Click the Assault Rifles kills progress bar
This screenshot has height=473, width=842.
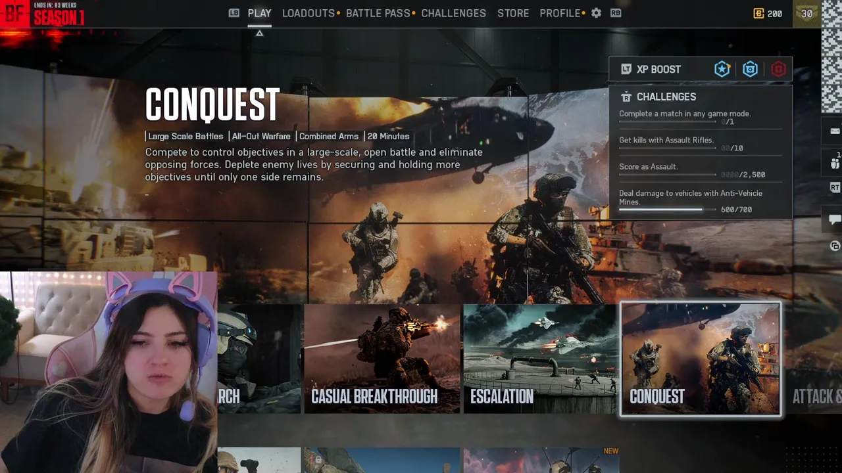[668, 148]
